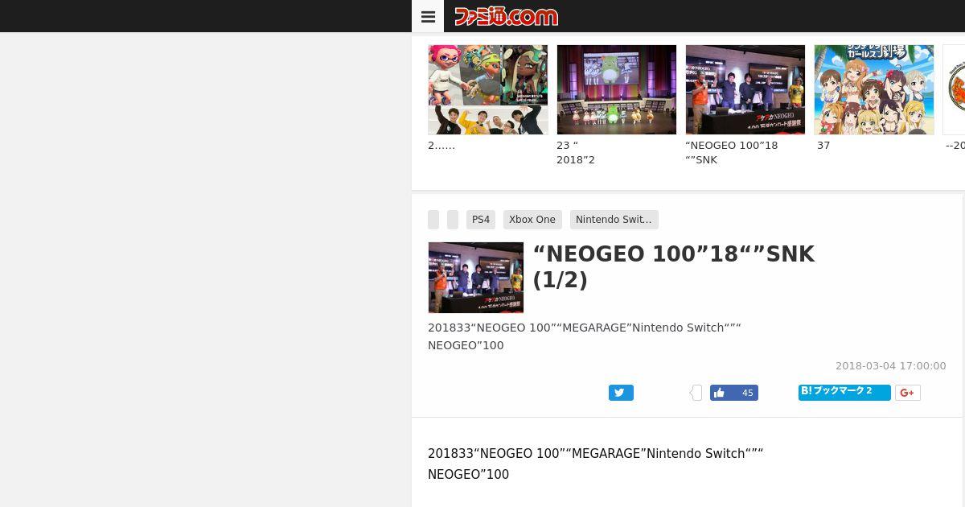This screenshot has width=965, height=507.
Task: Open related article labeled '37'
Action: pos(823,146)
